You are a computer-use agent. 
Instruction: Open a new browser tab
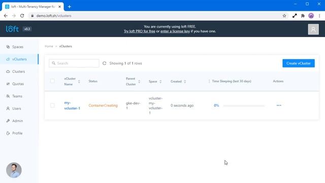pyautogui.click(x=70, y=7)
